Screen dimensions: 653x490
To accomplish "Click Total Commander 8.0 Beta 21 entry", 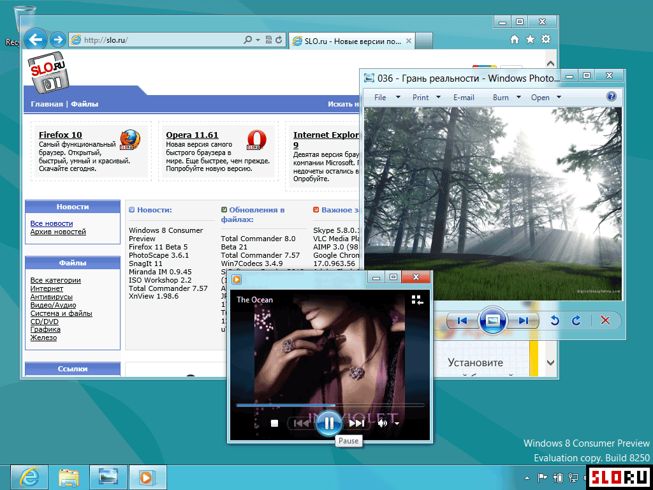I will (x=258, y=242).
